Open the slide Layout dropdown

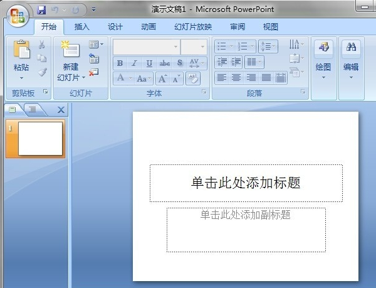coord(96,45)
